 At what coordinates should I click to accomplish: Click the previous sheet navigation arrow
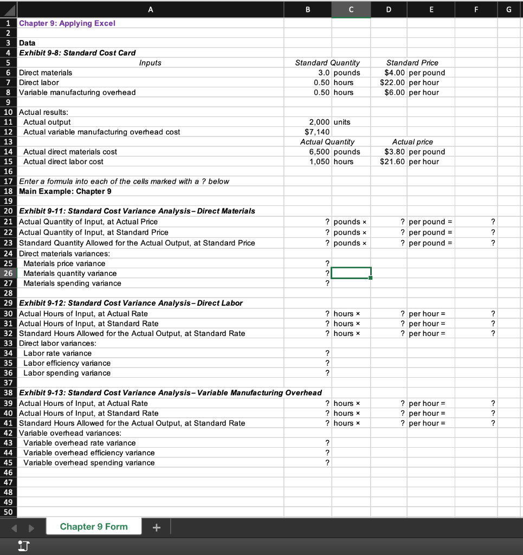point(14,526)
